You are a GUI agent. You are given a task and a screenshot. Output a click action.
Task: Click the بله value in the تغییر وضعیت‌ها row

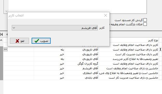click(62, 59)
